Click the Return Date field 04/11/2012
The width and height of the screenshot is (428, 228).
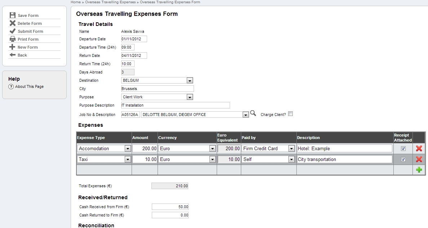point(134,55)
